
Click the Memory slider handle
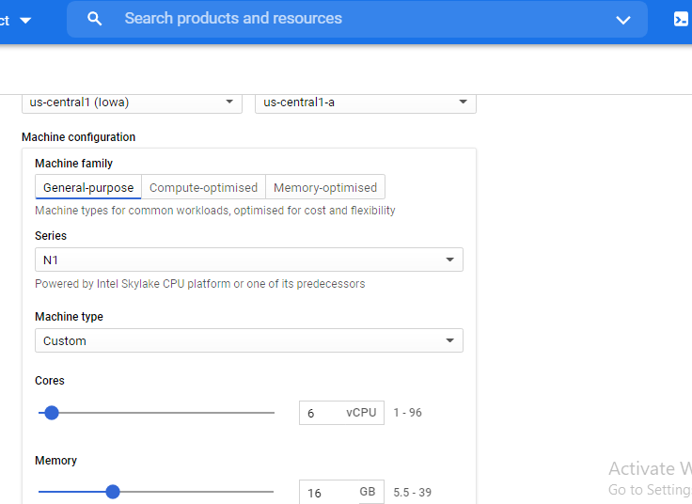pyautogui.click(x=113, y=491)
